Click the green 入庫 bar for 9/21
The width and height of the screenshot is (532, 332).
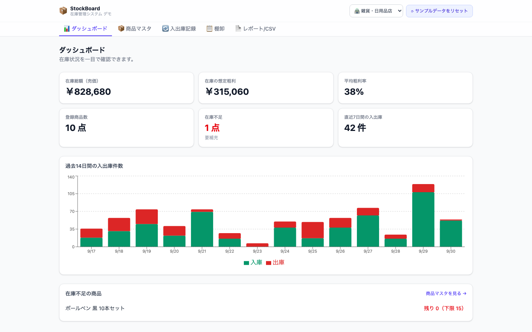click(x=202, y=229)
